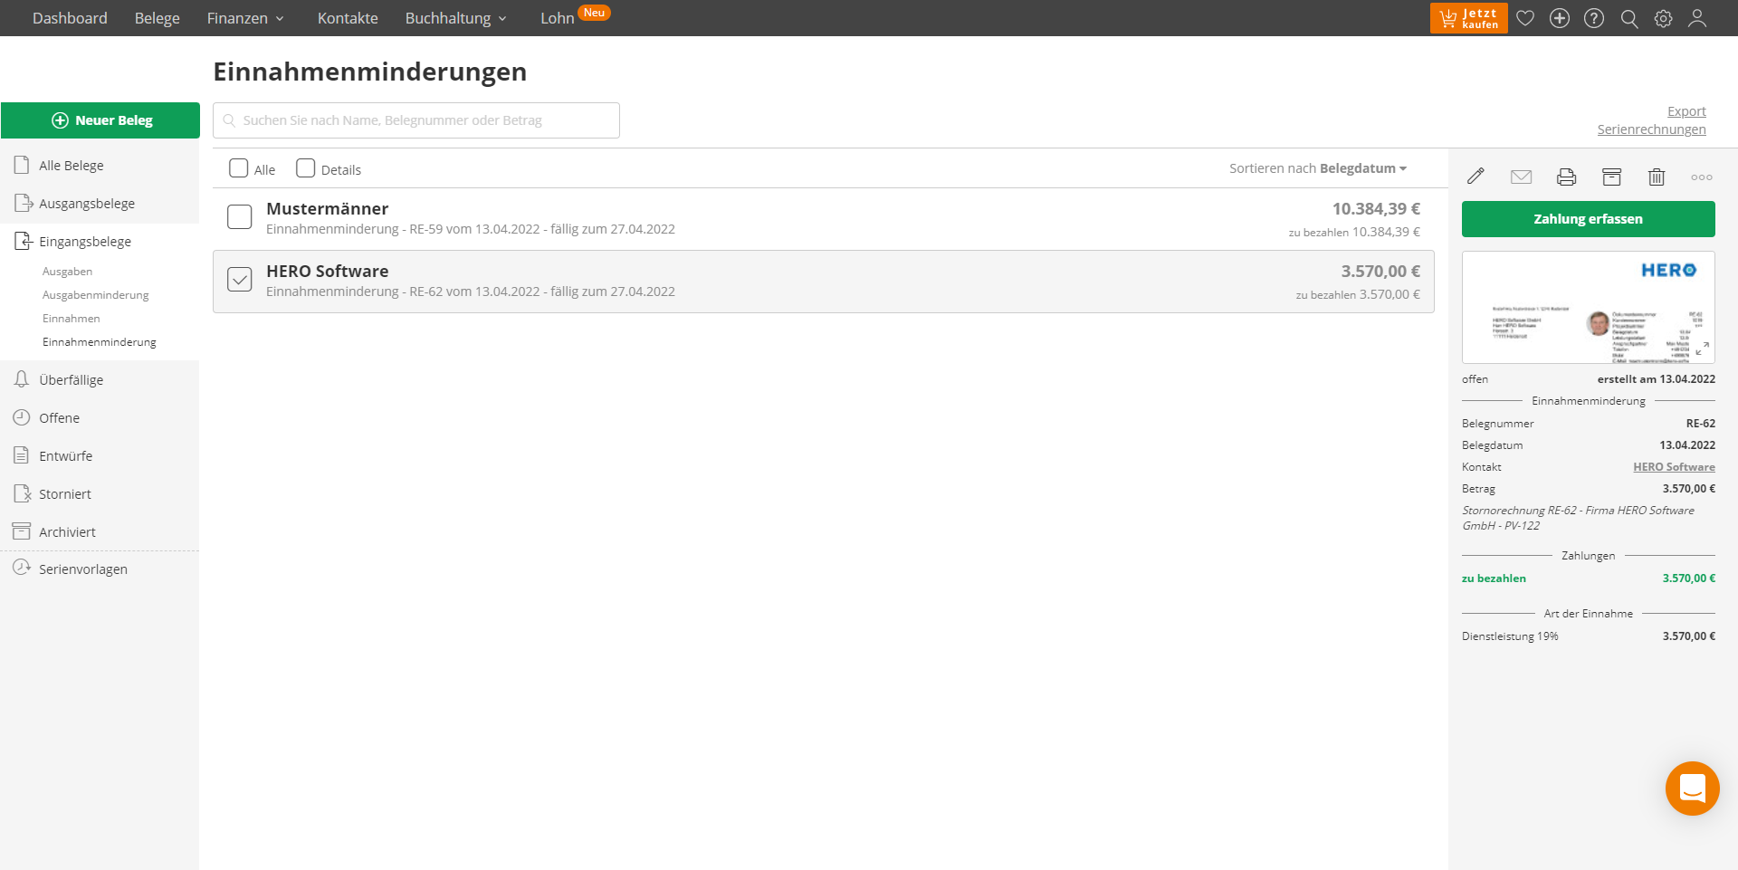The image size is (1738, 870).
Task: Click the Mustermänner entry title
Action: (327, 209)
